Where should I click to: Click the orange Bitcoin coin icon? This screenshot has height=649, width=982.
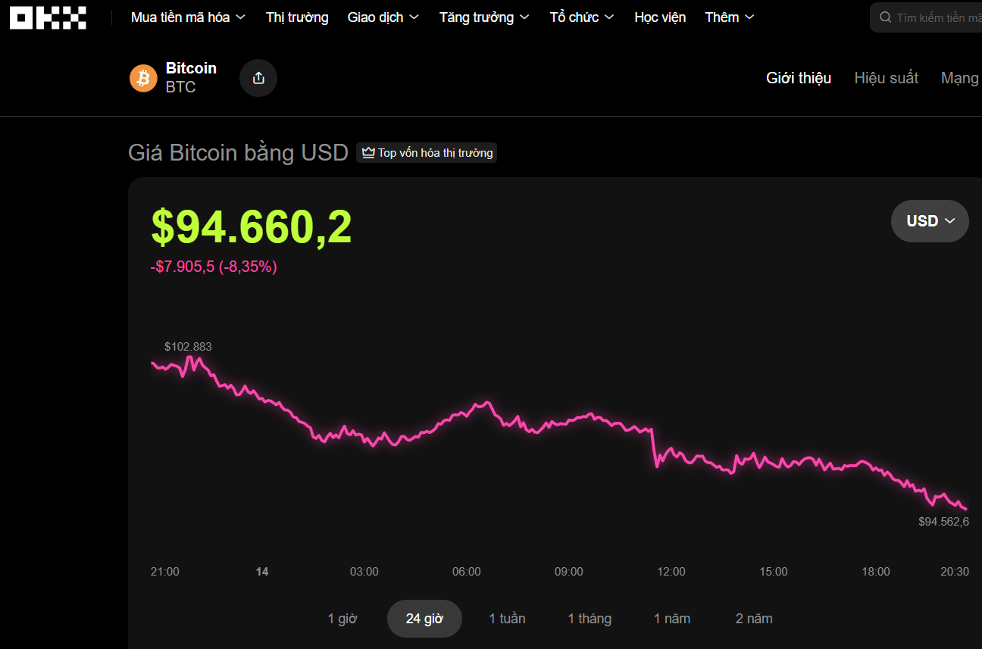[143, 78]
